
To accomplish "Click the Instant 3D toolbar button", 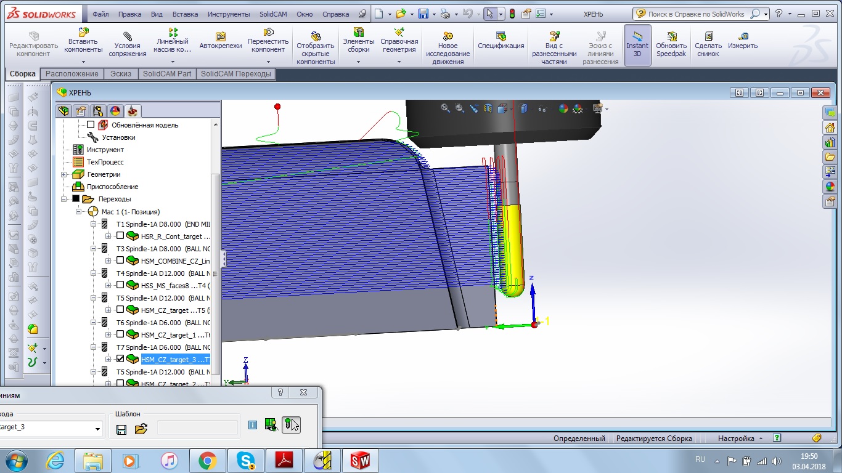I will (637, 44).
